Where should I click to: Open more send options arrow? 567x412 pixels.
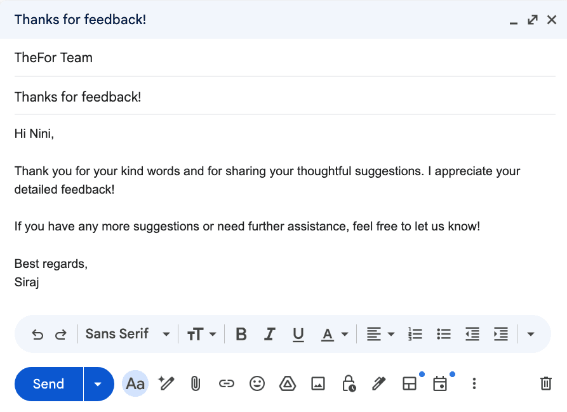coord(98,383)
